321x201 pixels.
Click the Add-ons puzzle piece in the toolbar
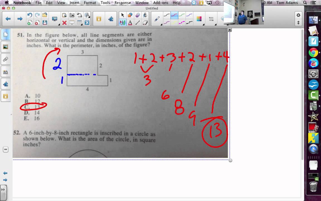111,19
